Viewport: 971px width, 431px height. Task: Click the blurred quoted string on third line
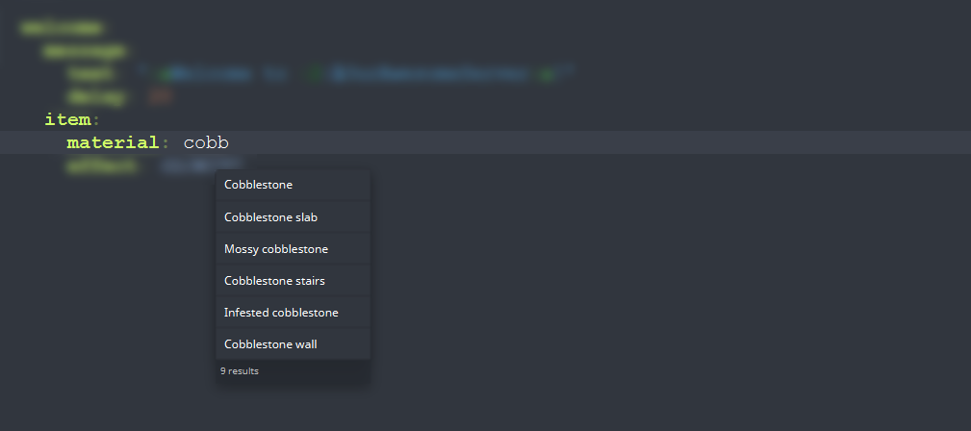click(x=356, y=74)
